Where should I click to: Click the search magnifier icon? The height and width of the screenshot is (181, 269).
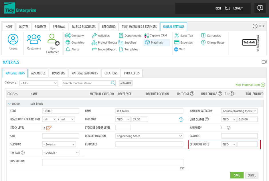[x=113, y=83]
